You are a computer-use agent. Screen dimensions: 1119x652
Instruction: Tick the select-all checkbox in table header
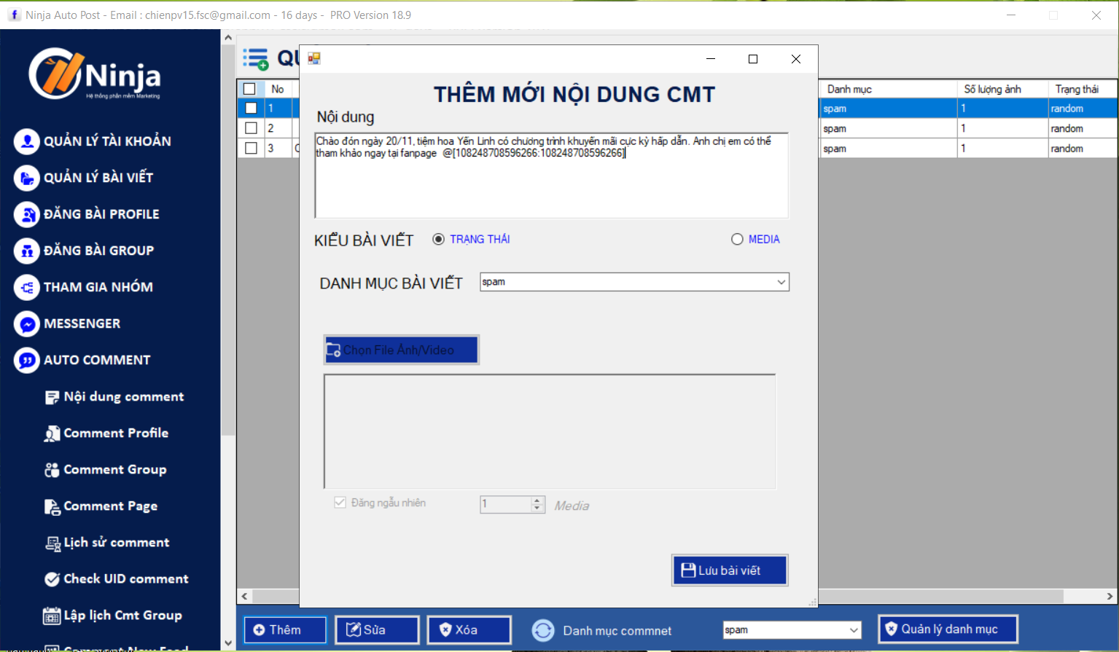249,89
